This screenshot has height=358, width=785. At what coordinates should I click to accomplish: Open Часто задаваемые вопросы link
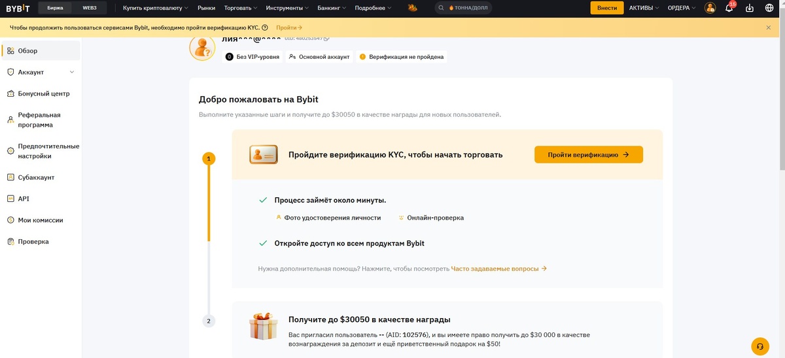coord(498,268)
